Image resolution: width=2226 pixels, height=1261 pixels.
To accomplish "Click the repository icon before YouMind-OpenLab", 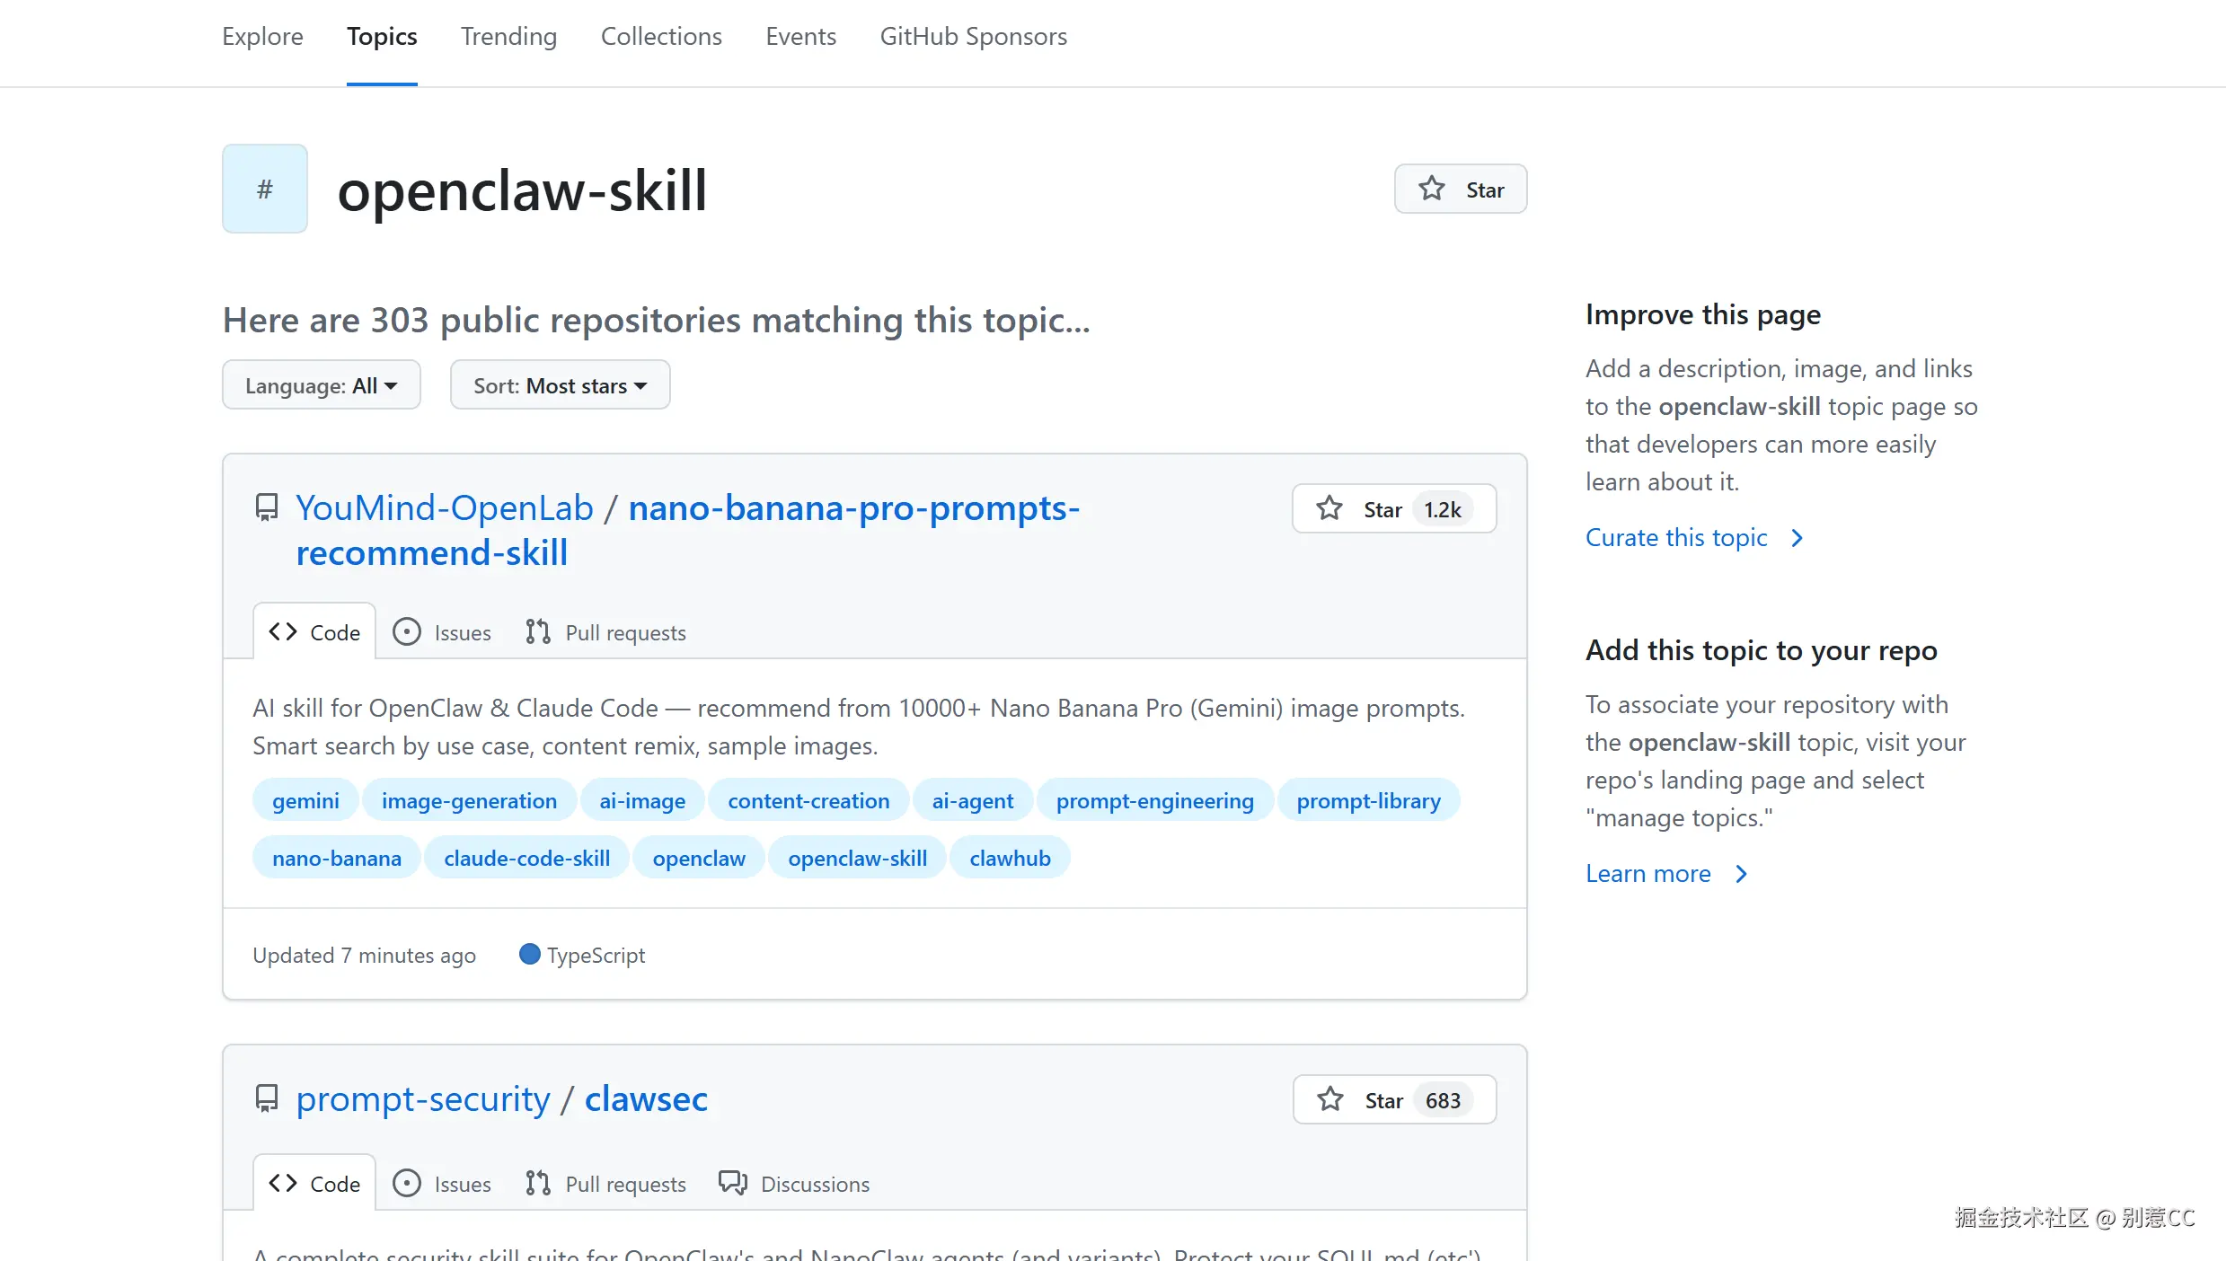I will tap(266, 507).
